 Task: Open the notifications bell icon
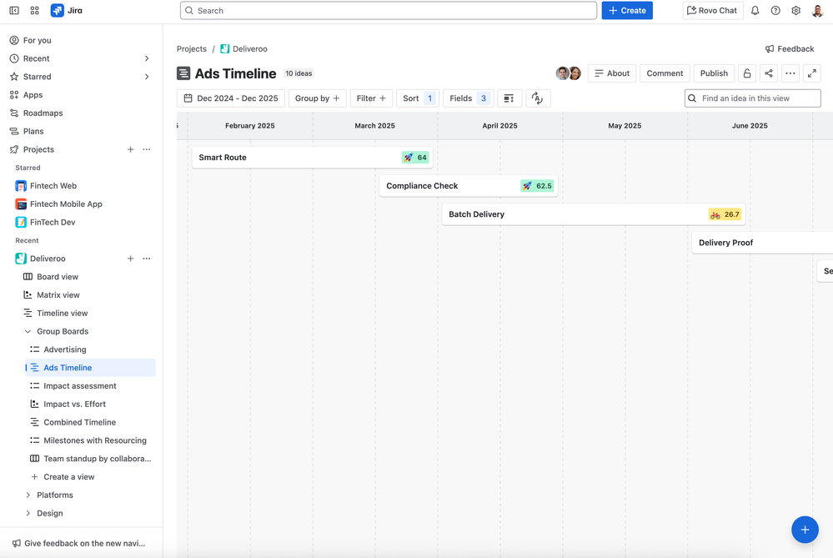pyautogui.click(x=754, y=10)
